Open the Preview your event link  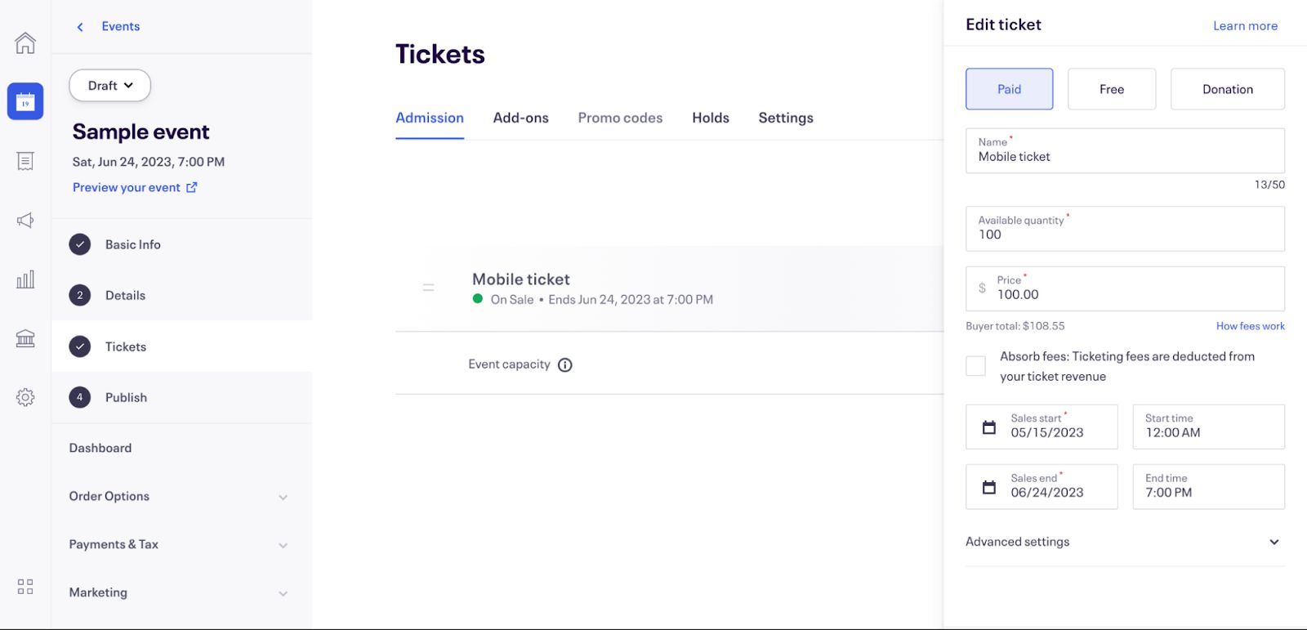click(x=135, y=187)
